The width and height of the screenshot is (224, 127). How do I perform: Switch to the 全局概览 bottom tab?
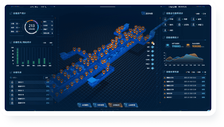coord(84,105)
